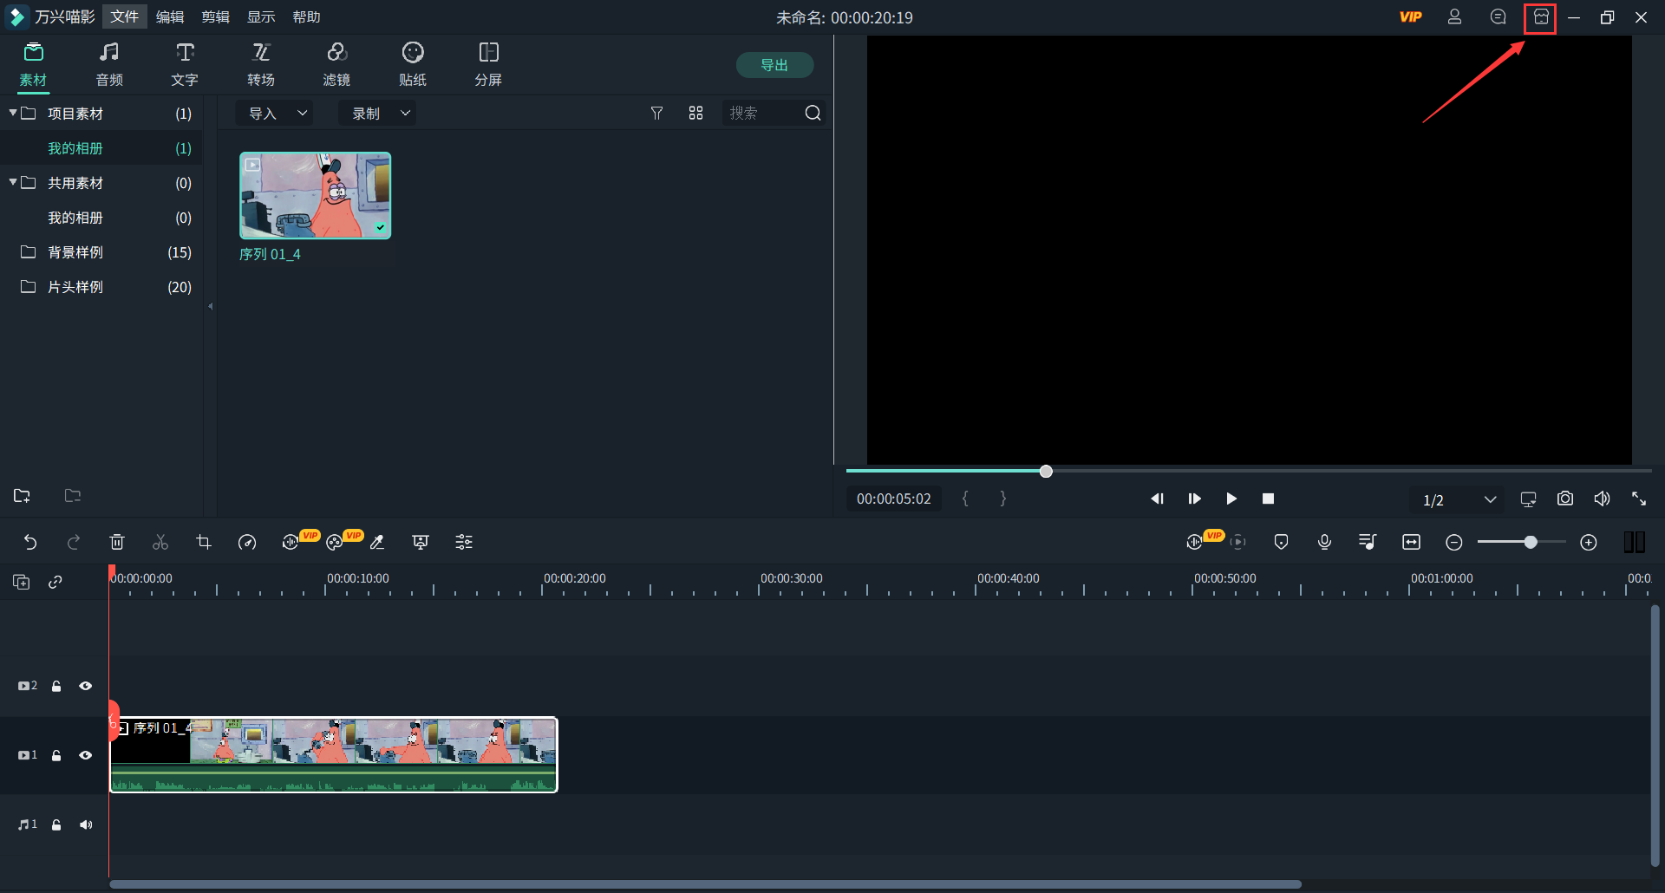The height and width of the screenshot is (893, 1665).
Task: Select the 序列 01_4 media thumbnail
Action: pyautogui.click(x=315, y=196)
